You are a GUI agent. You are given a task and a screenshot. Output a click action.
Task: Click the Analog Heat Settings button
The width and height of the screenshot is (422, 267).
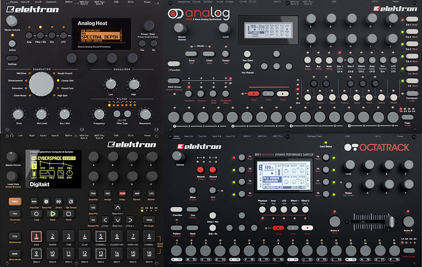coord(12,58)
